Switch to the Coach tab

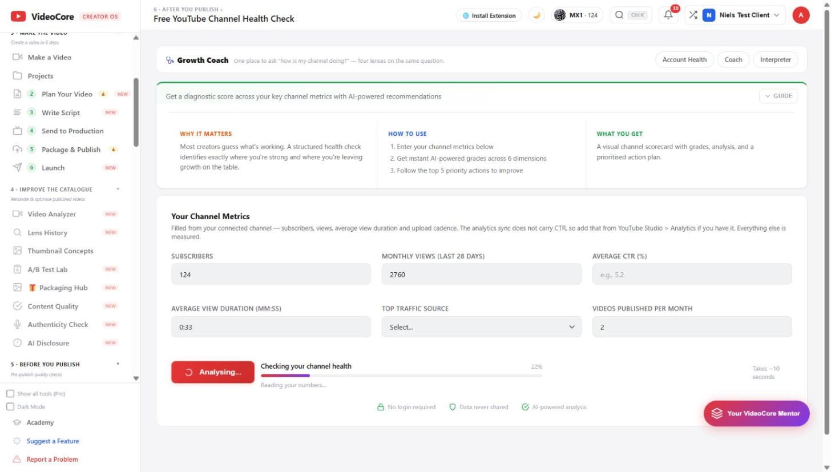click(733, 59)
